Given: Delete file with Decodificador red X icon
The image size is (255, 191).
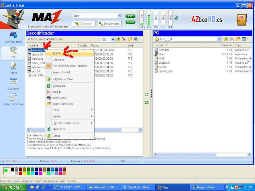Looking at the screenshot, I should click(x=124, y=39).
